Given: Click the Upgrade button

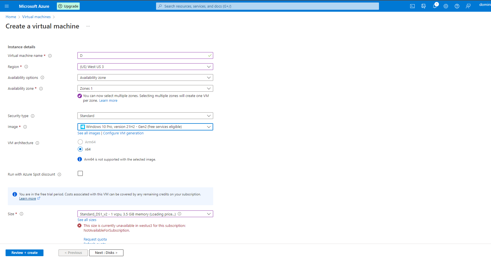Looking at the screenshot, I should (x=68, y=6).
